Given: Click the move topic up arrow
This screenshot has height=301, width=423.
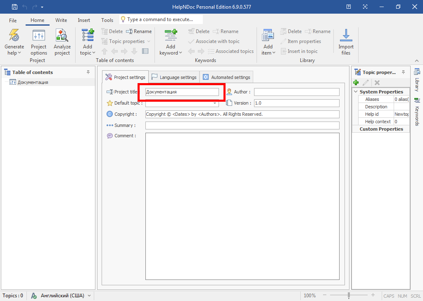Looking at the screenshot, I should click(105, 51).
